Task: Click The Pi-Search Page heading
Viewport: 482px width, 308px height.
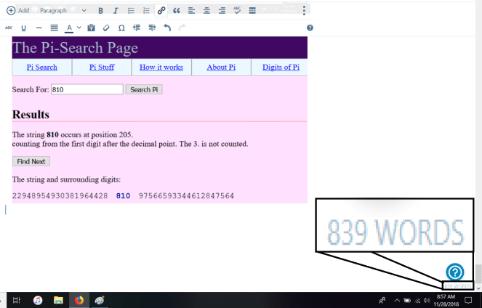Action: (76, 48)
